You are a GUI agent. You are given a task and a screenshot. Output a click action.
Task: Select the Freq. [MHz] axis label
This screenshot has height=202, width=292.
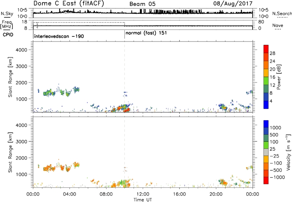[x=7, y=24]
